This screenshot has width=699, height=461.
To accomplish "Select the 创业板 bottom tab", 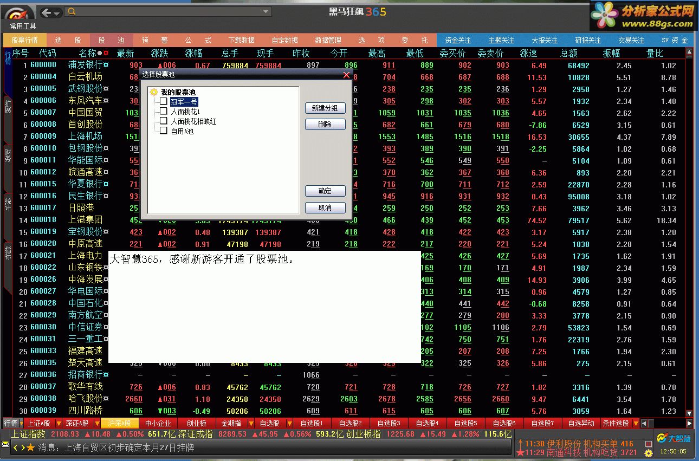I will point(197,423).
